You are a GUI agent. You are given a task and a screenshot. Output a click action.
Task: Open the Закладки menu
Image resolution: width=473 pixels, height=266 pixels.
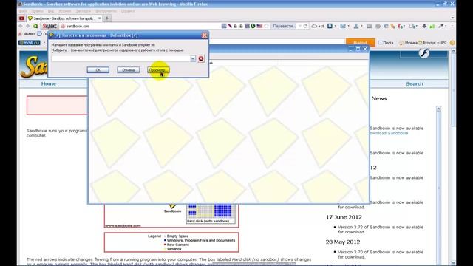[83, 11]
